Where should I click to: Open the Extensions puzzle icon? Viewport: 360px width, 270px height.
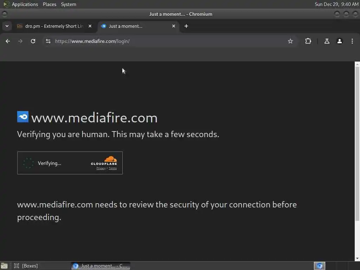pyautogui.click(x=308, y=41)
